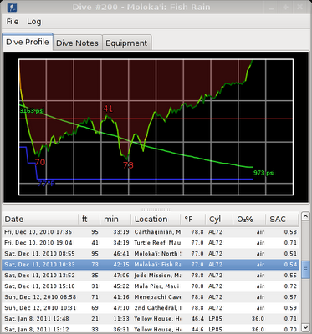
Task: Open the File menu
Action: tap(13, 22)
